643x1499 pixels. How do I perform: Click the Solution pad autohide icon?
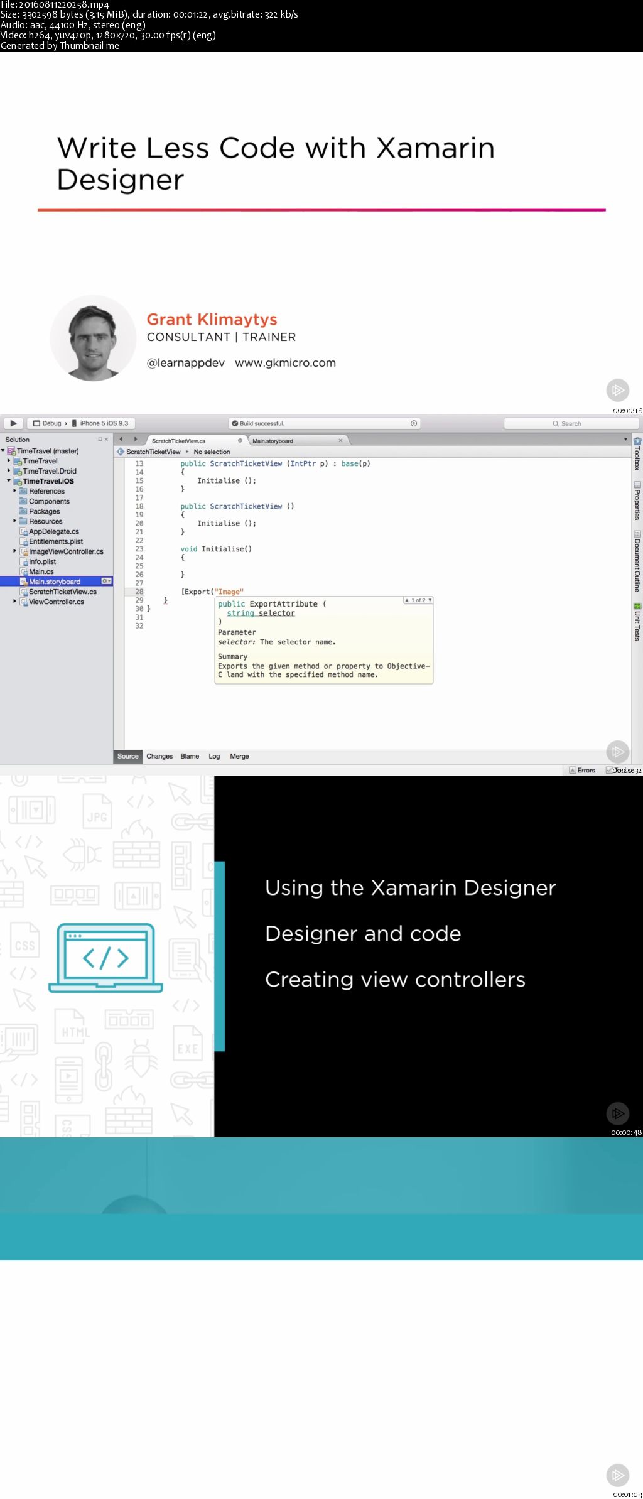point(100,440)
